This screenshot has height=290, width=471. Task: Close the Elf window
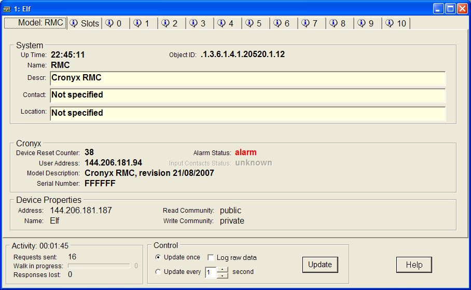(462, 9)
